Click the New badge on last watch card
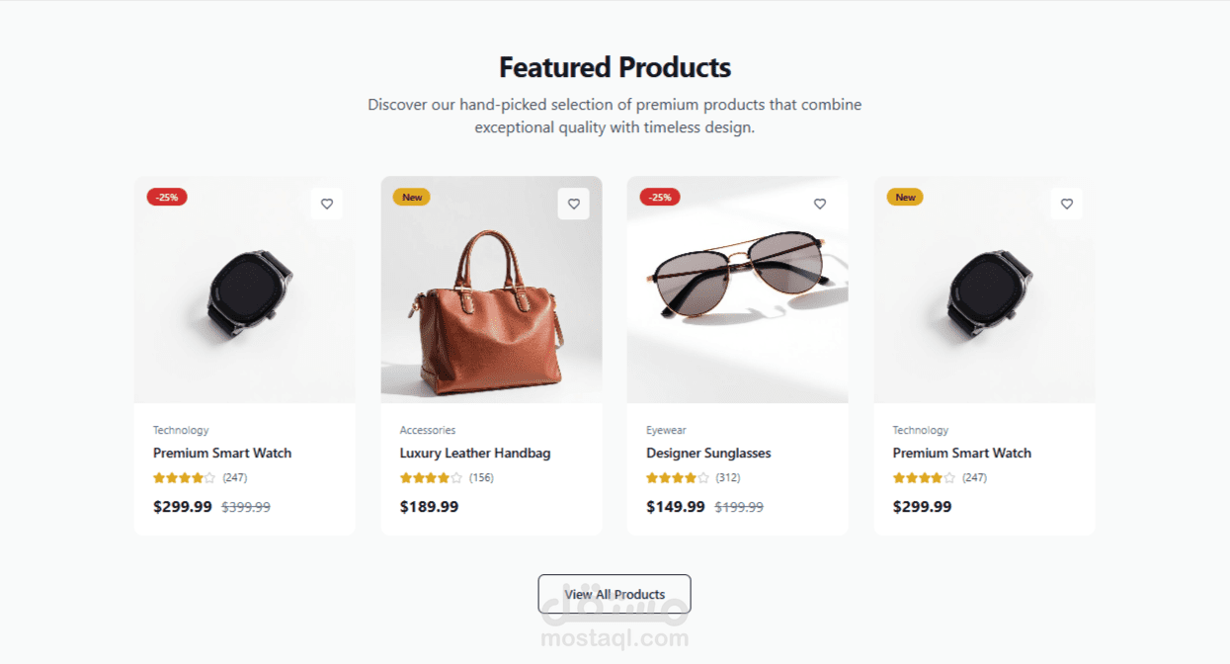Image resolution: width=1230 pixels, height=664 pixels. tap(905, 197)
